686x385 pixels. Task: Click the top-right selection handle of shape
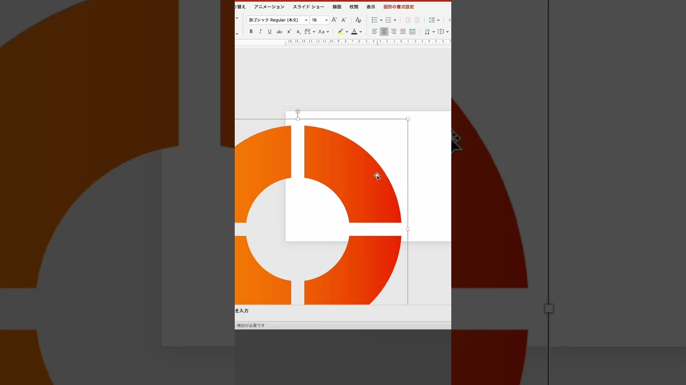408,119
